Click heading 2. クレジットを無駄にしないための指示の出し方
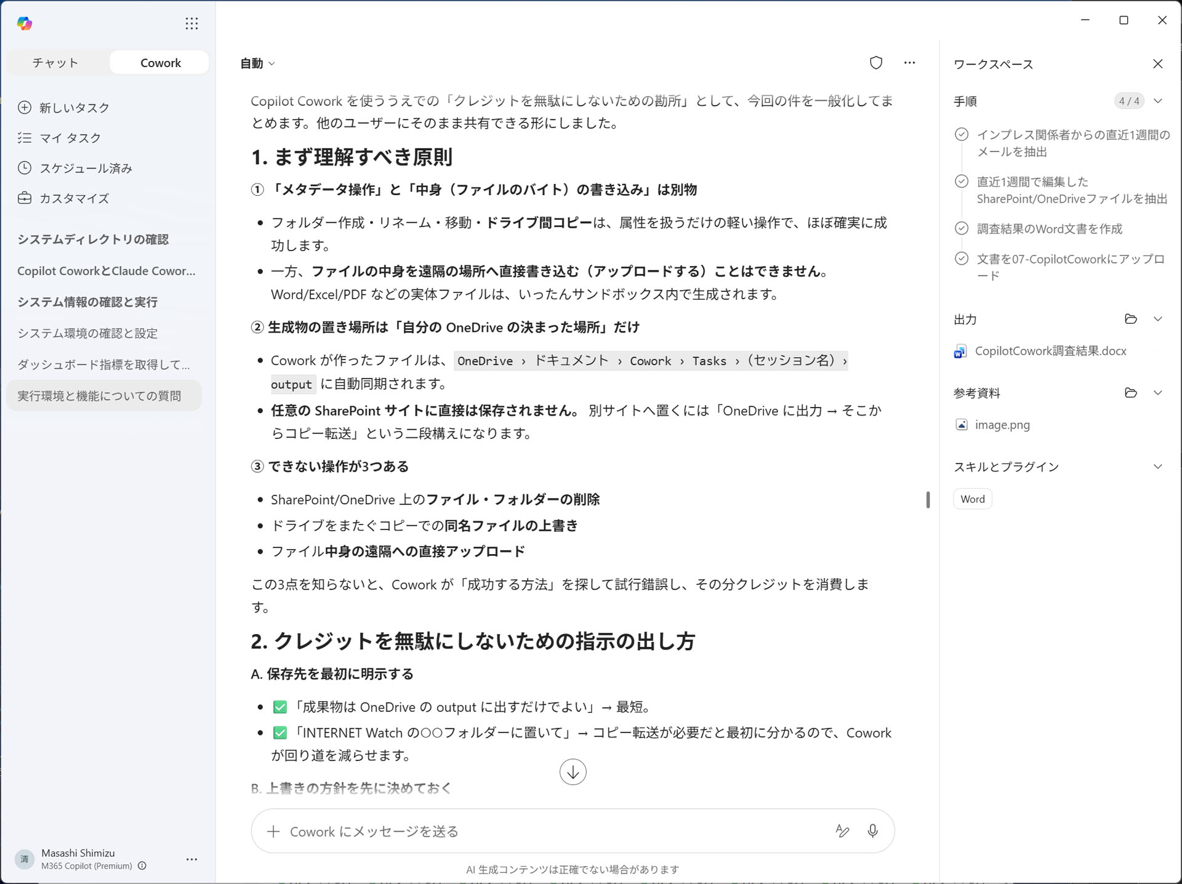 click(473, 641)
